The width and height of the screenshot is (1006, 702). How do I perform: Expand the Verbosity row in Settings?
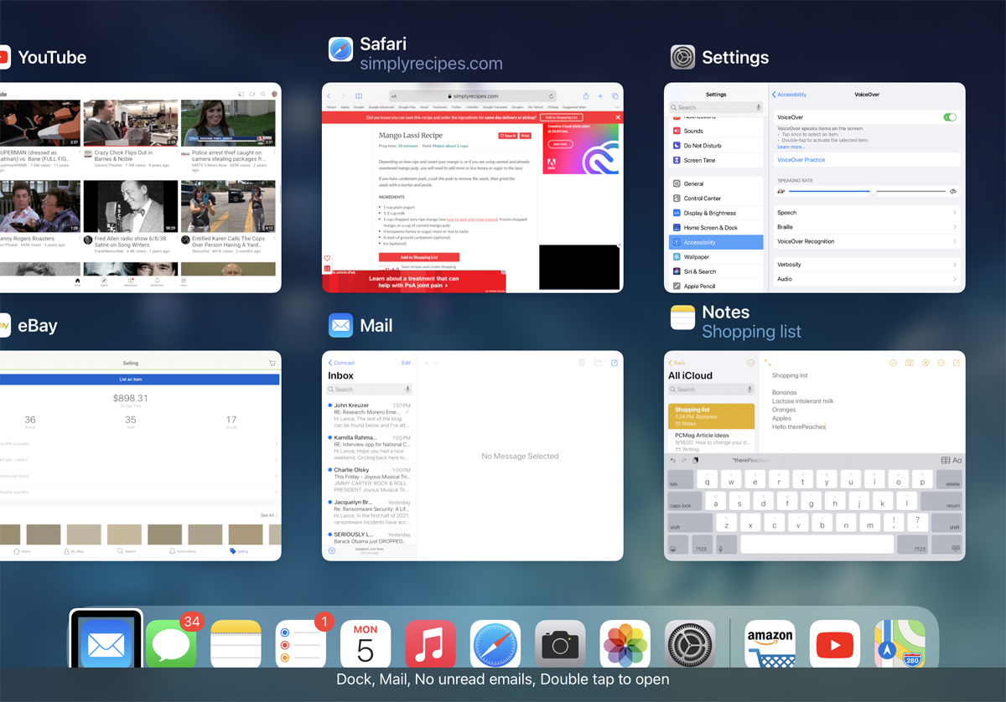867,265
